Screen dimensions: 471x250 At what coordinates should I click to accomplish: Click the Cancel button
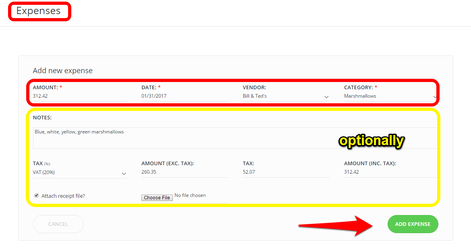pos(58,224)
